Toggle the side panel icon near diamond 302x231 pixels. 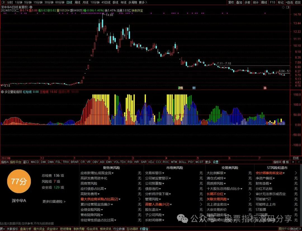288,7
